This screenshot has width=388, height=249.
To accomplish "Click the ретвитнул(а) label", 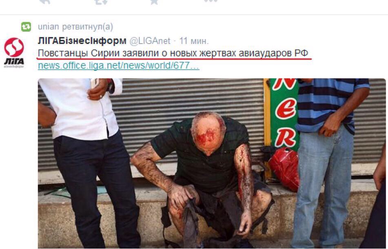I will (88, 27).
